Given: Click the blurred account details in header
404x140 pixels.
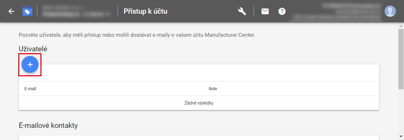Looking at the screenshot, I should click(x=335, y=11).
